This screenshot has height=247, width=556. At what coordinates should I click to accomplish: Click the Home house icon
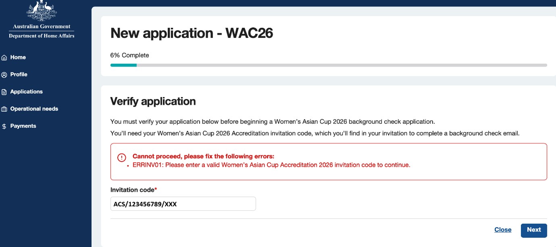(4, 58)
